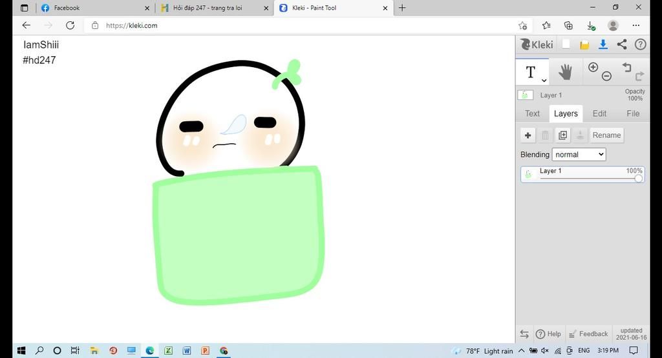Add this page to favorites
This screenshot has height=358, width=662.
(522, 26)
